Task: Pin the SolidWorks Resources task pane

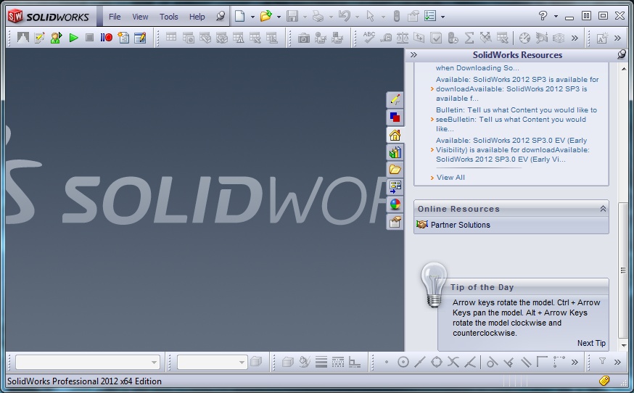Action: point(622,54)
